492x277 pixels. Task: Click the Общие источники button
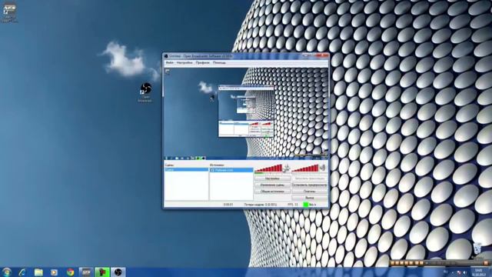[x=272, y=192]
